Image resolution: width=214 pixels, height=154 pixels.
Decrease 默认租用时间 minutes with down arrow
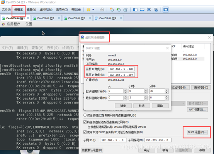click(166, 92)
